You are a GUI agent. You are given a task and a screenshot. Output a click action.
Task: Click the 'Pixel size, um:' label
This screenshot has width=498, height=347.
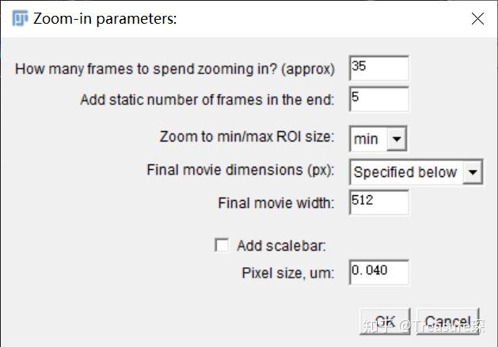click(x=288, y=273)
